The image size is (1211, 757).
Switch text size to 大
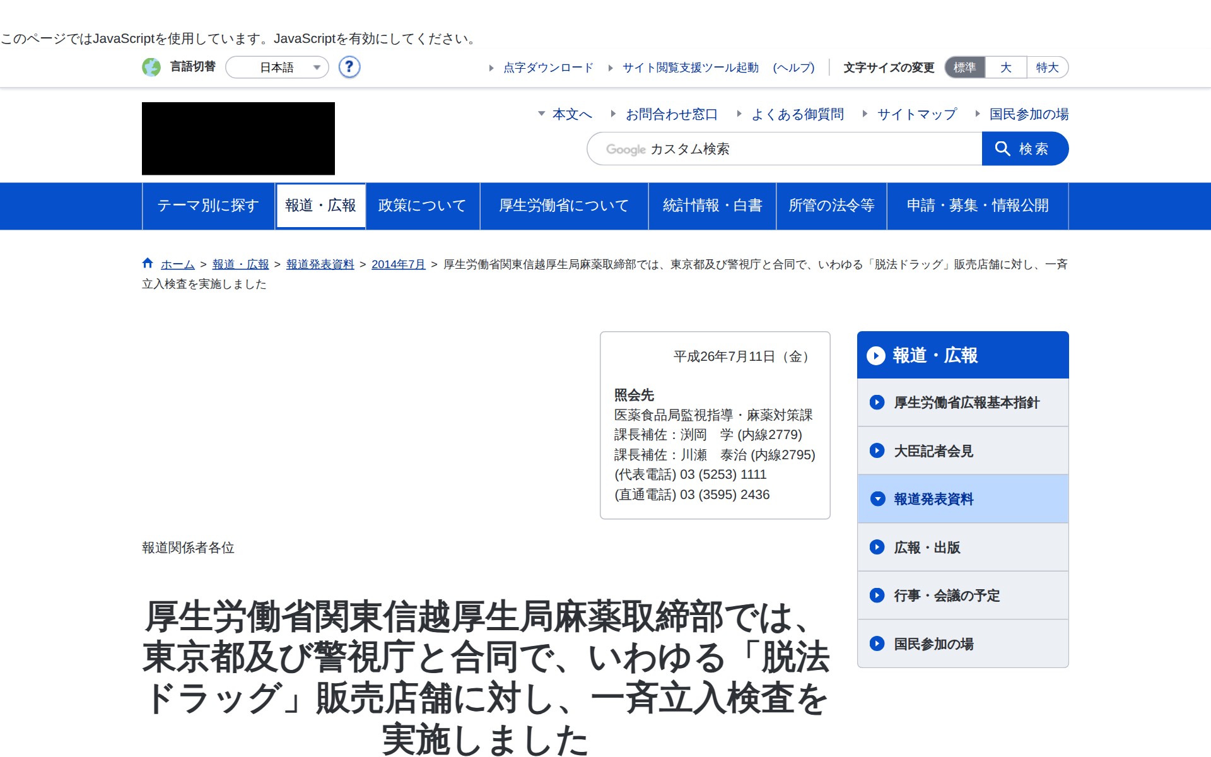(1005, 67)
